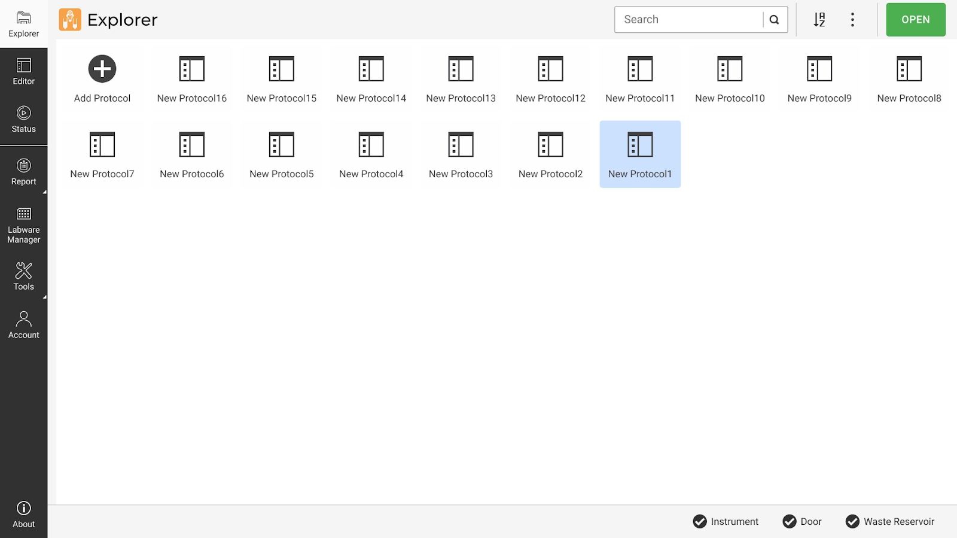Click the Add Protocol plus icon

pos(102,69)
